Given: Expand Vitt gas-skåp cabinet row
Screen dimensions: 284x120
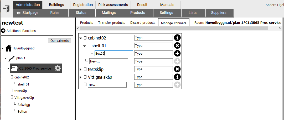Looking at the screenshot, I should (x=81, y=77).
